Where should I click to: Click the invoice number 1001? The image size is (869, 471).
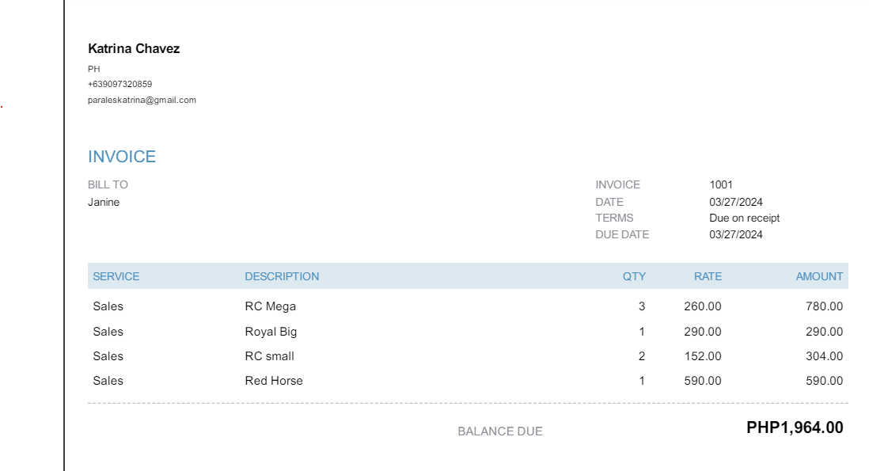pos(721,184)
